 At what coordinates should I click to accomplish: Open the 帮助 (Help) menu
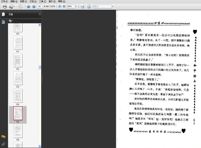(62, 1)
